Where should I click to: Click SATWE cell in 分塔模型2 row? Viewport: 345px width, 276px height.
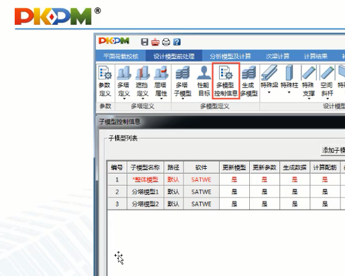tap(201, 204)
